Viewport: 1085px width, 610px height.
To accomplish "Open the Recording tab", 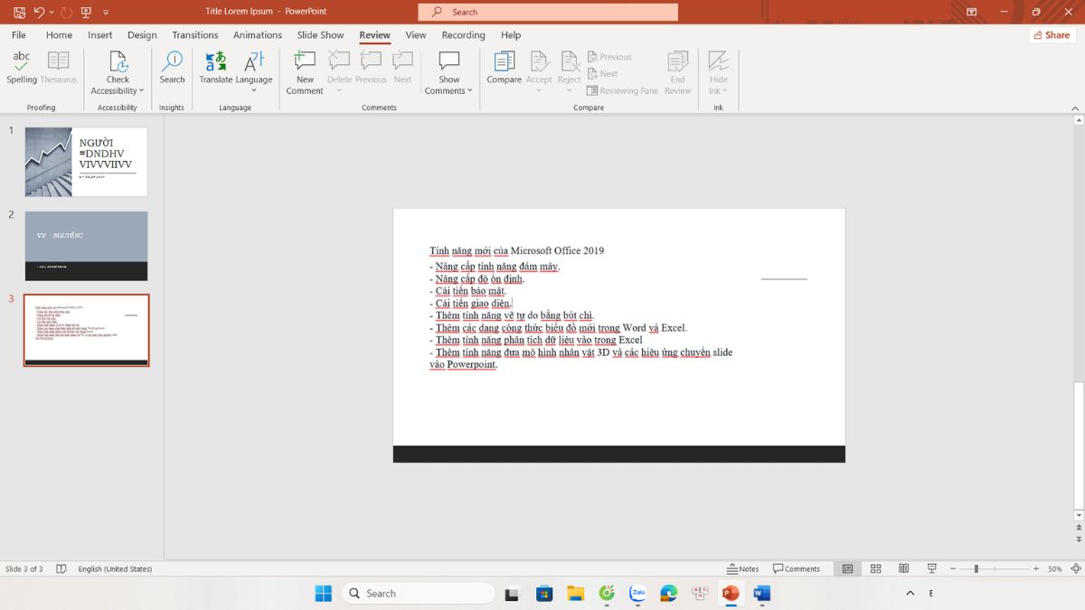I will pos(463,35).
